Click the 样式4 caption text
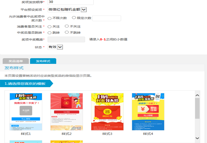This screenshot has height=143, width=207. (x=148, y=134)
